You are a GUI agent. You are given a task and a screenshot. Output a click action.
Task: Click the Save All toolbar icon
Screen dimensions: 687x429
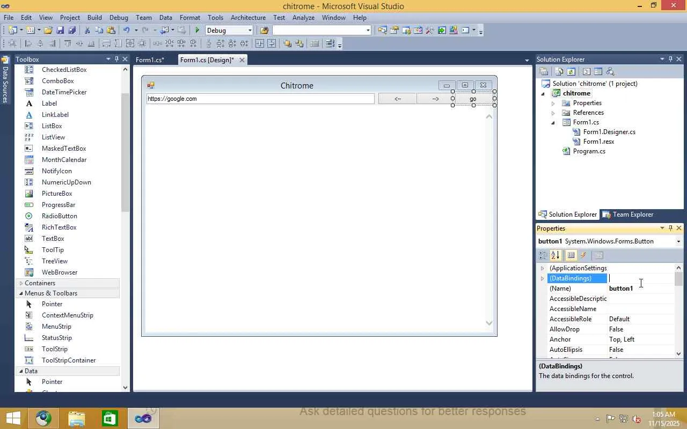point(72,31)
